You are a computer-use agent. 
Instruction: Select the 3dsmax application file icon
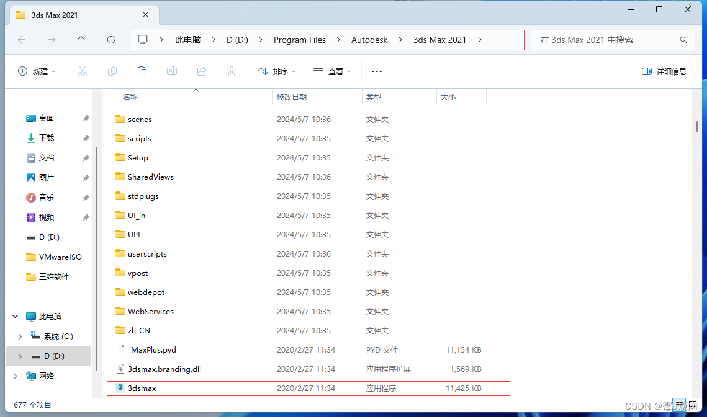120,388
